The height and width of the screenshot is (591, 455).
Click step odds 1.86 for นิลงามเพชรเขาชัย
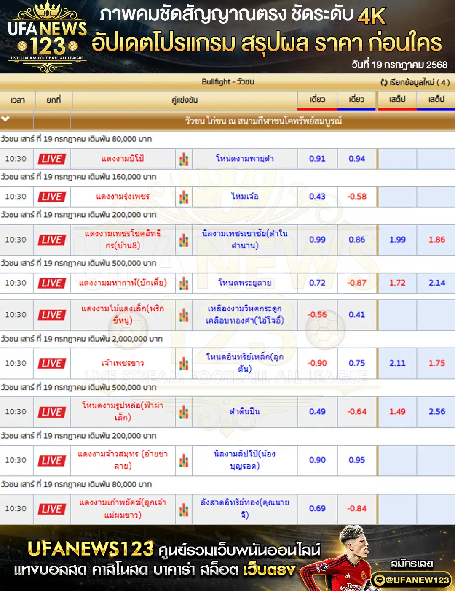pos(436,240)
